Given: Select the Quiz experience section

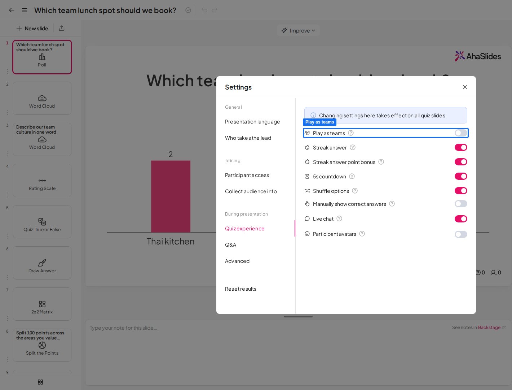Looking at the screenshot, I should pos(245,229).
